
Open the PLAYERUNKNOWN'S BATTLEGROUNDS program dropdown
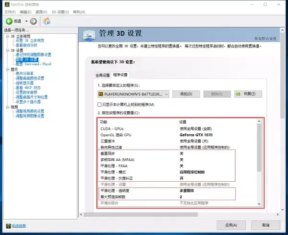[166, 94]
